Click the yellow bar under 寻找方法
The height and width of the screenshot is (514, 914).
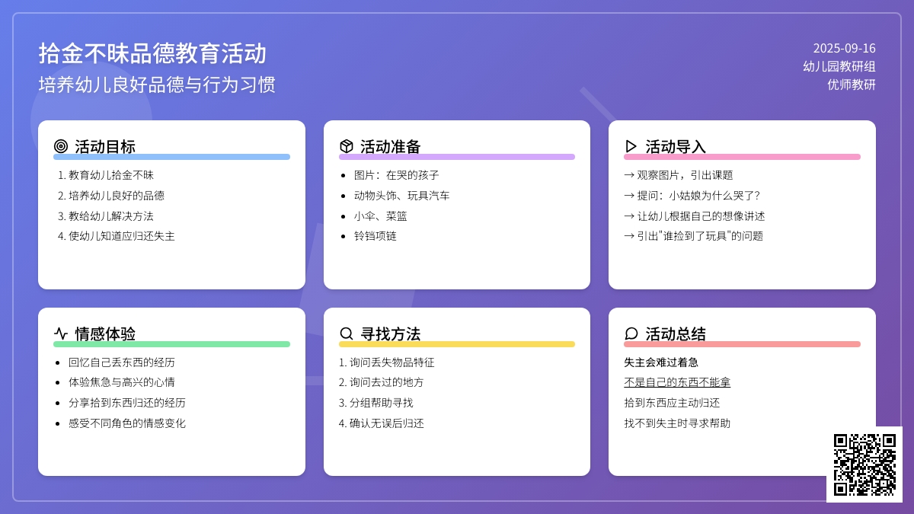click(457, 344)
